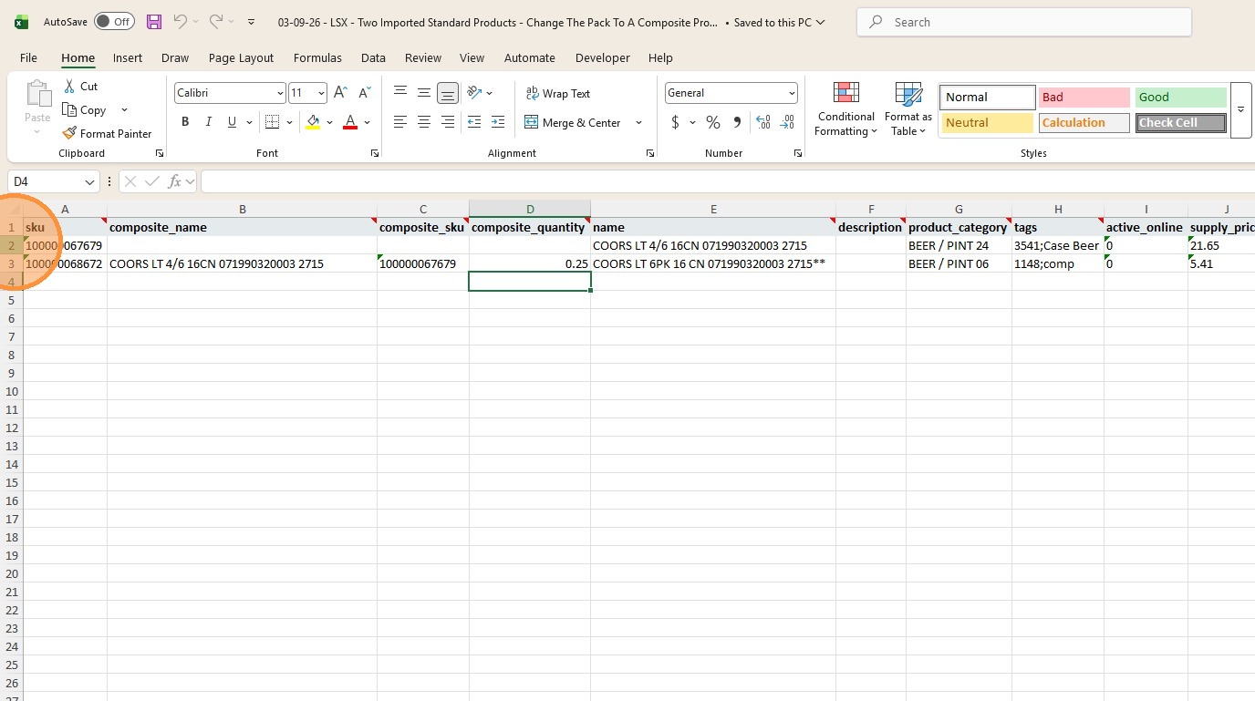Click the Undo arrow icon
The height and width of the screenshot is (701, 1255).
181,22
